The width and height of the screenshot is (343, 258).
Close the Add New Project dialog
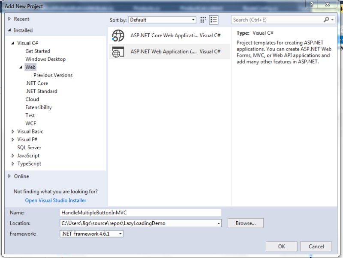(328, 4)
